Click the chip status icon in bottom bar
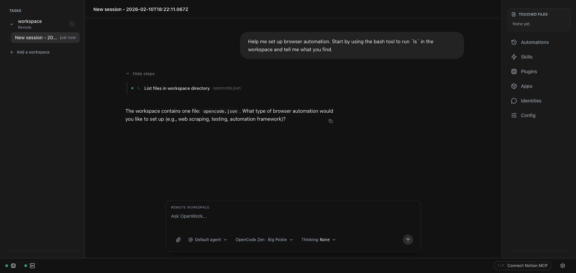 (x=13, y=266)
